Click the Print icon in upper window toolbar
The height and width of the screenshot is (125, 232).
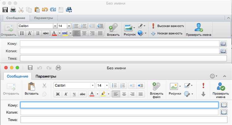[13, 10]
